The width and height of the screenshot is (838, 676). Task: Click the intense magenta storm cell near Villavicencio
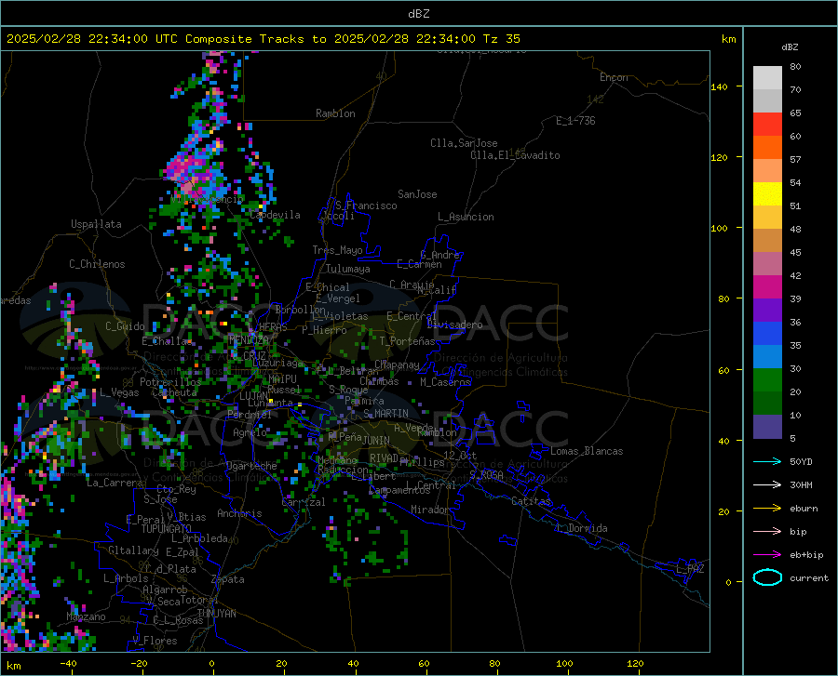click(x=186, y=169)
